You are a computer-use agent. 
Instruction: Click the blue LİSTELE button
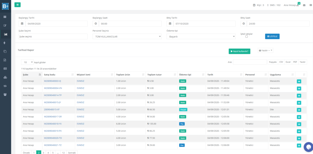point(272,37)
